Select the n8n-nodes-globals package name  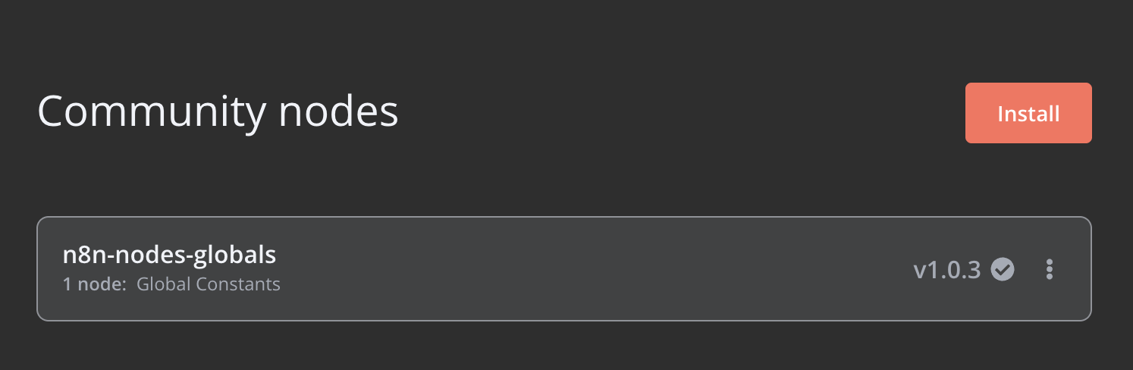[x=169, y=256]
